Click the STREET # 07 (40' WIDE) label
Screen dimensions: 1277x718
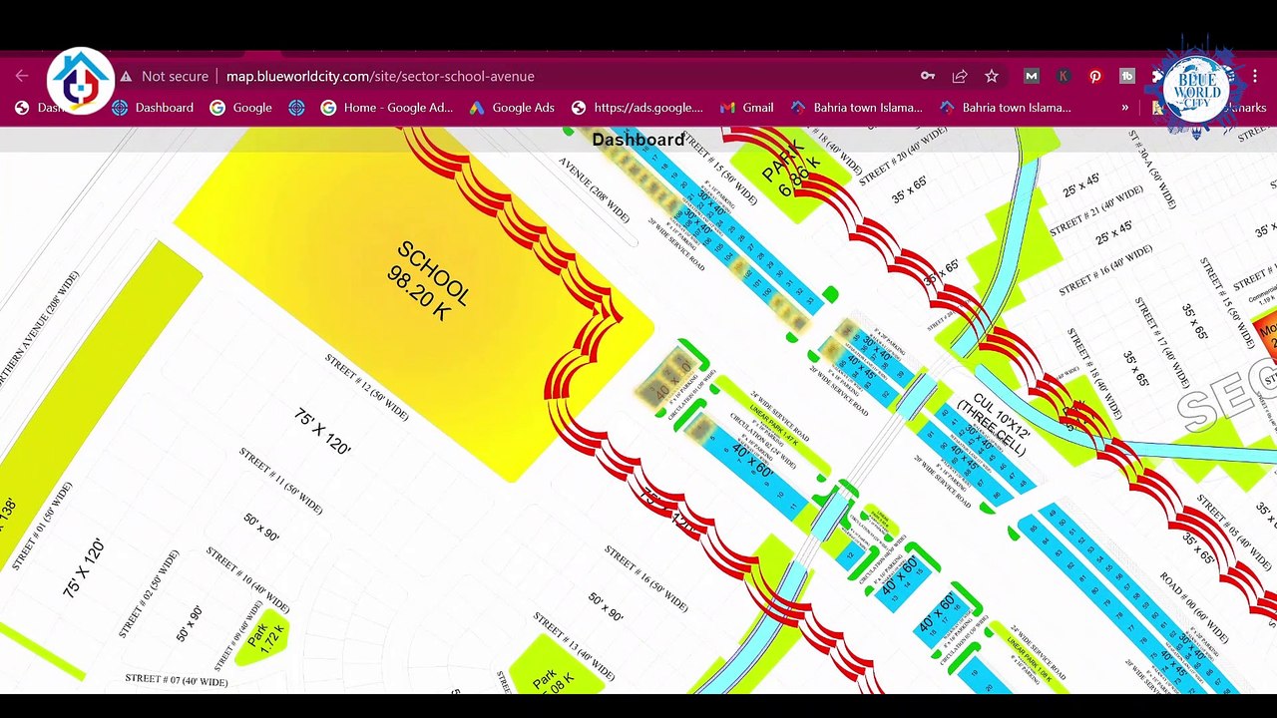pyautogui.click(x=177, y=680)
